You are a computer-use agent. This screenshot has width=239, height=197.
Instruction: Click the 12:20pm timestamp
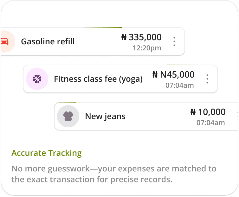tap(147, 48)
